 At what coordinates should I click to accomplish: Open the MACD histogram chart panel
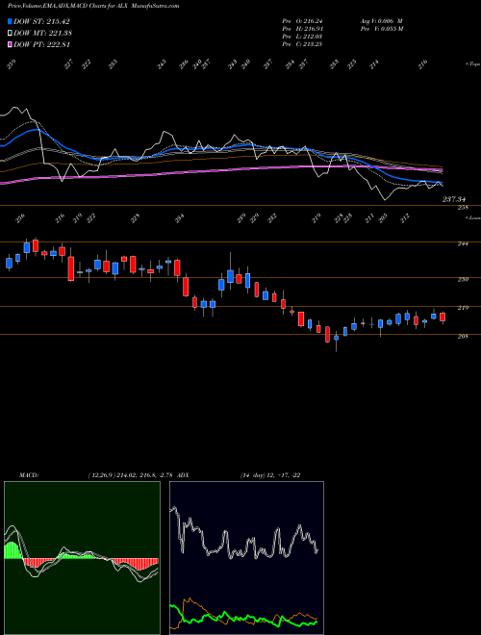click(x=82, y=558)
